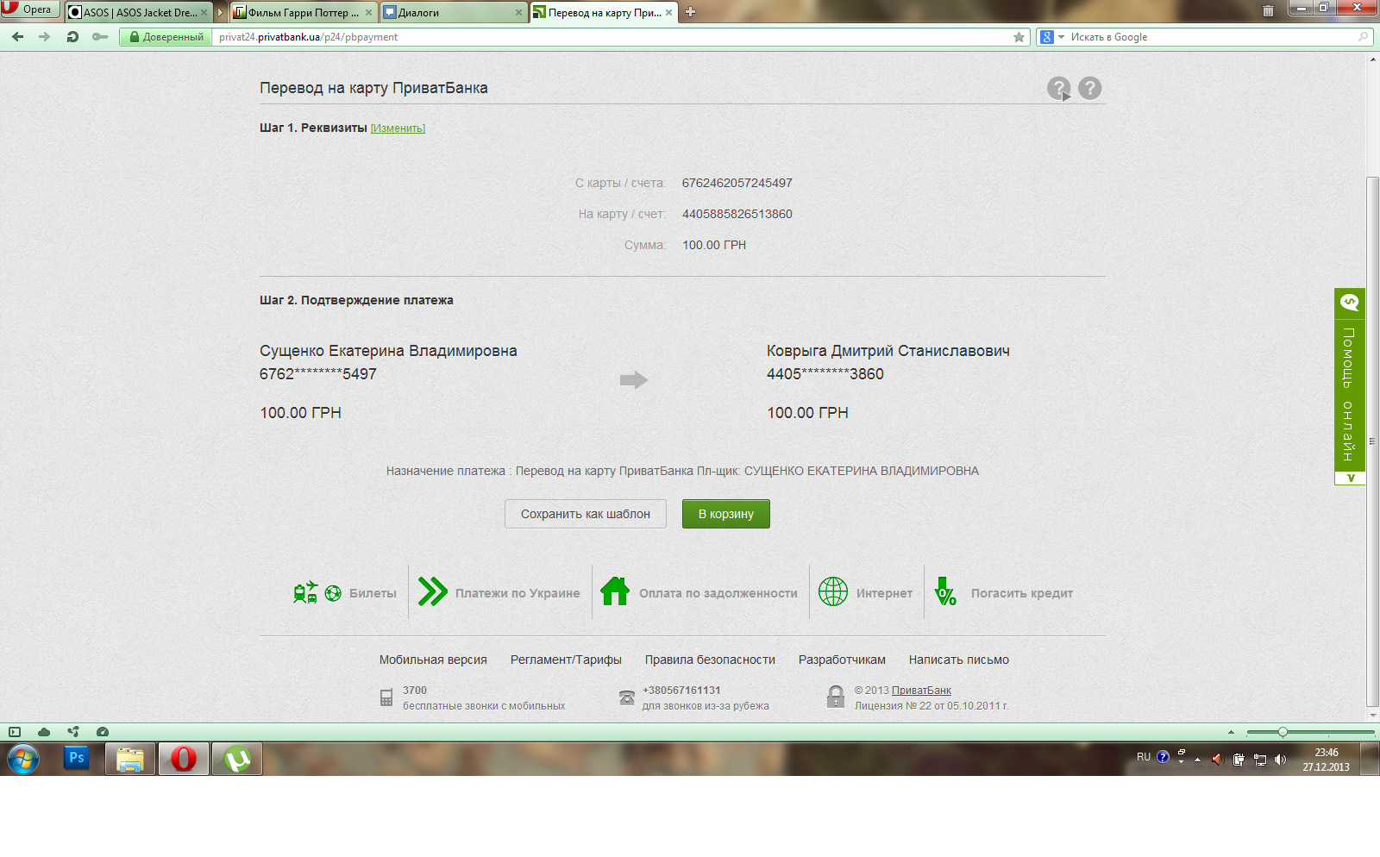Open the Google search engine dropdown
Viewport: 1380px width, 857px height.
pyautogui.click(x=1052, y=37)
